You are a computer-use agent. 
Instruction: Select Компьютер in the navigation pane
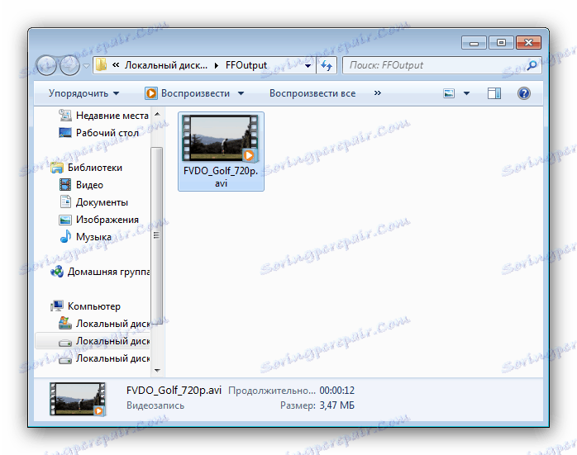(x=94, y=306)
